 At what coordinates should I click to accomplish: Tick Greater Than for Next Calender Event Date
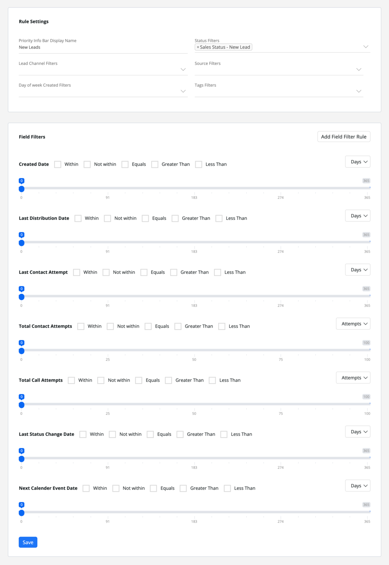click(183, 488)
